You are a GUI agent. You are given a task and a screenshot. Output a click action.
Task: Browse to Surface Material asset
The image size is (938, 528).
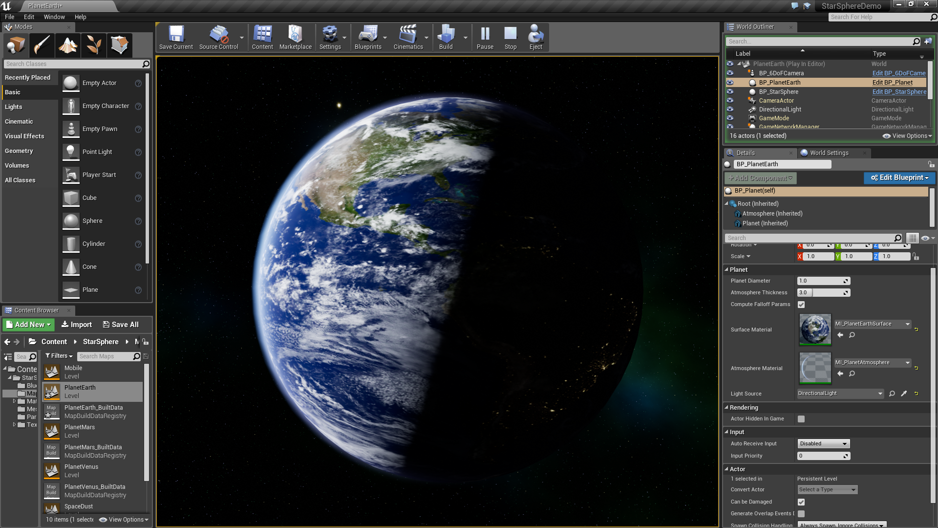(x=852, y=335)
